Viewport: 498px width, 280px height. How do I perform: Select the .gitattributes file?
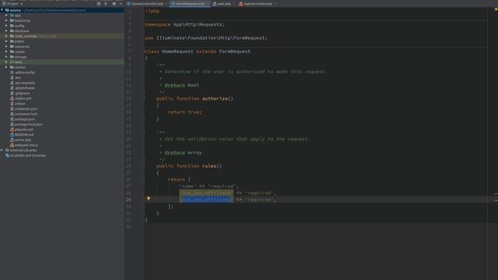coord(23,88)
